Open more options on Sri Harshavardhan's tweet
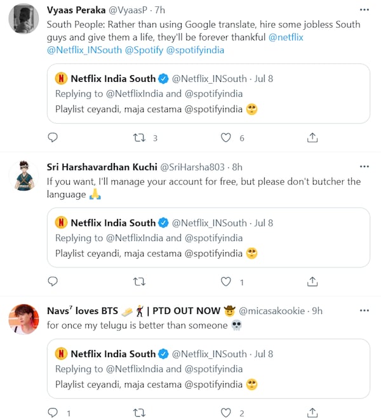 [x=364, y=167]
